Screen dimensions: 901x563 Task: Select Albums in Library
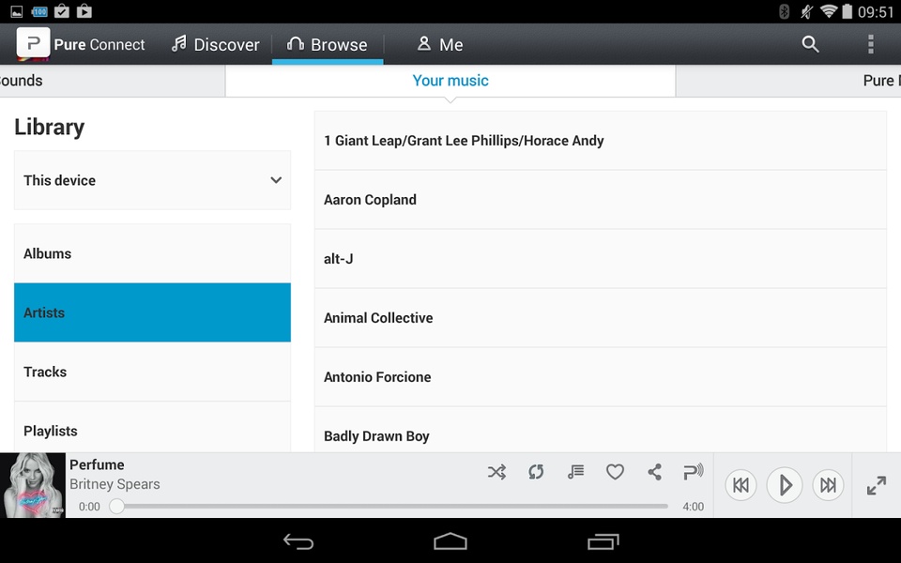pyautogui.click(x=152, y=253)
